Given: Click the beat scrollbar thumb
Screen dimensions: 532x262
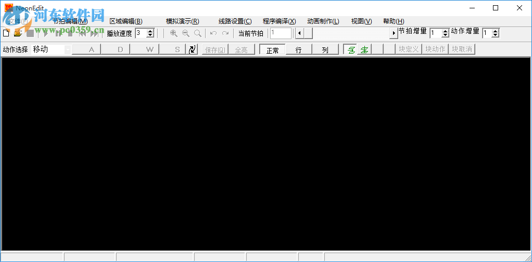Looking at the screenshot, I should 308,33.
